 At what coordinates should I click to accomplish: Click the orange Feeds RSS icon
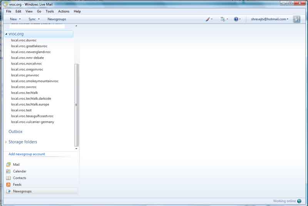pyautogui.click(x=8, y=185)
